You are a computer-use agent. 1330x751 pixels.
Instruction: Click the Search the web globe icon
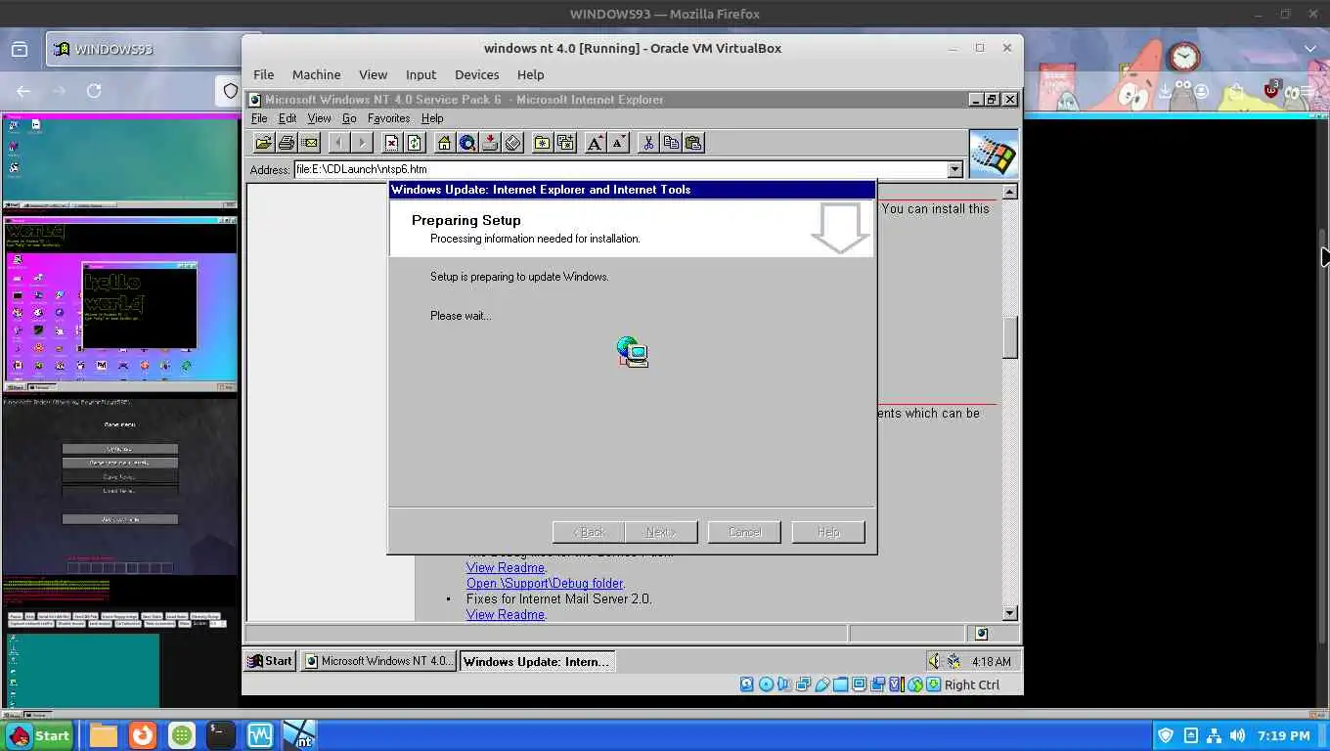tap(467, 143)
